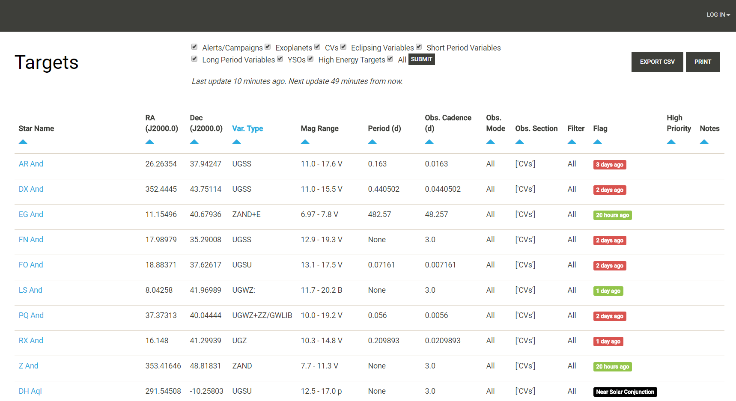Sort by Obs. Cadence column

[429, 142]
